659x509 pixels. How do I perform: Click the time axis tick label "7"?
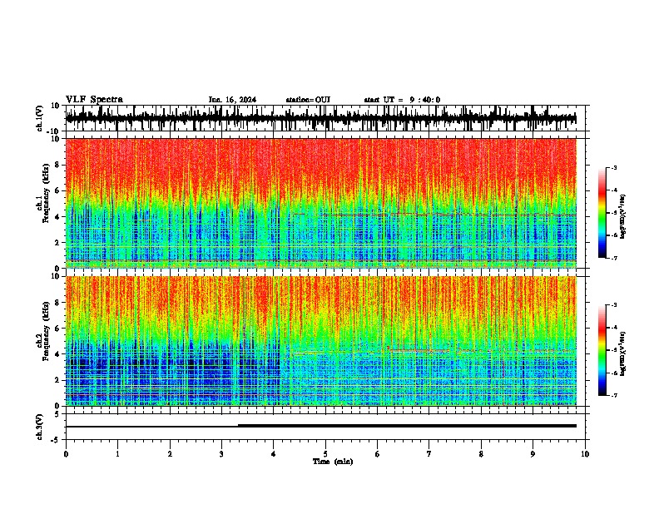(x=429, y=454)
